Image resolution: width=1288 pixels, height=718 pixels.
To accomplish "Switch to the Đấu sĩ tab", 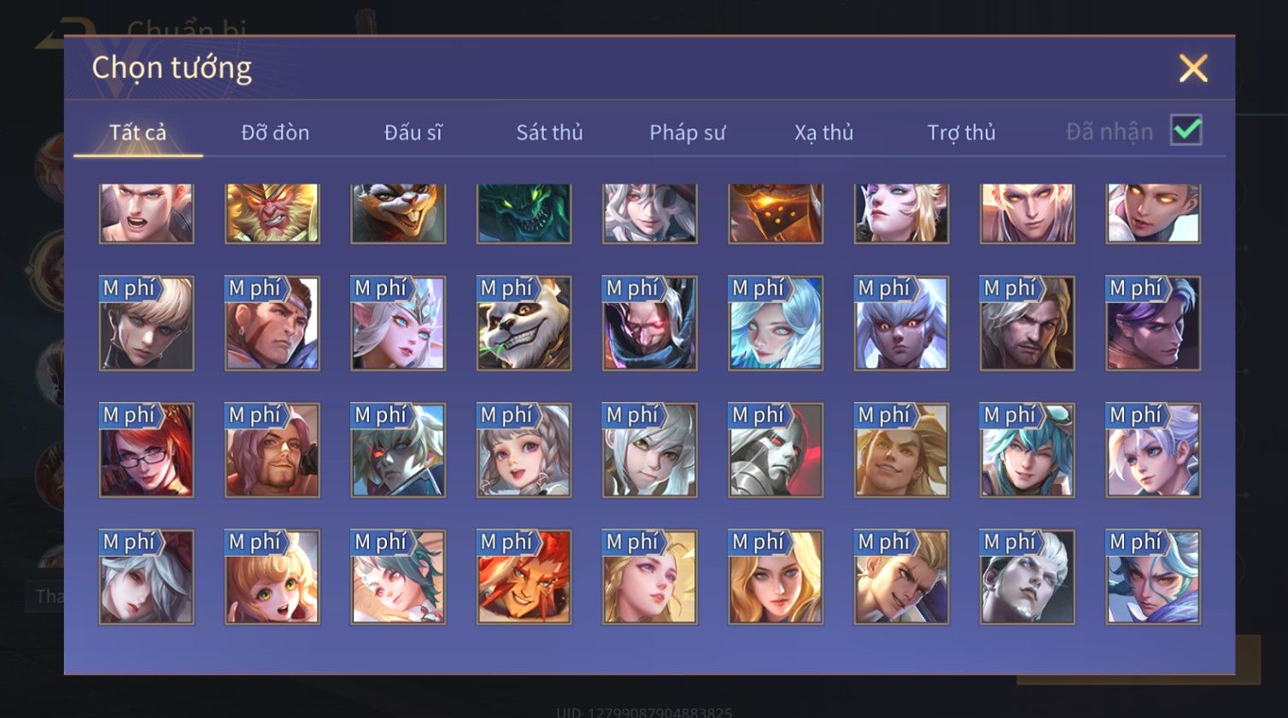I will point(413,132).
